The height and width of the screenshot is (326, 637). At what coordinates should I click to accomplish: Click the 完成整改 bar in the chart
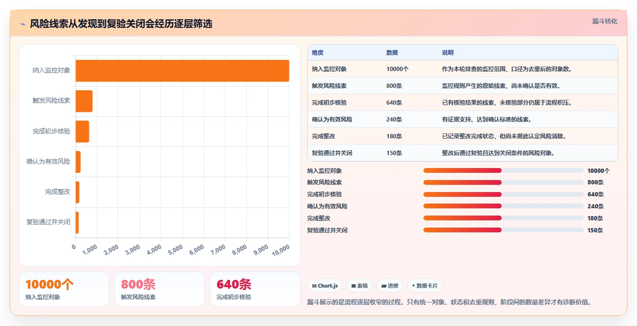(77, 192)
